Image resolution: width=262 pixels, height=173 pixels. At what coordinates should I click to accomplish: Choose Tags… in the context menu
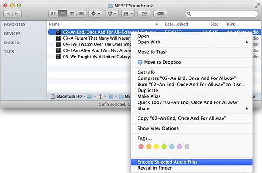pyautogui.click(x=192, y=138)
